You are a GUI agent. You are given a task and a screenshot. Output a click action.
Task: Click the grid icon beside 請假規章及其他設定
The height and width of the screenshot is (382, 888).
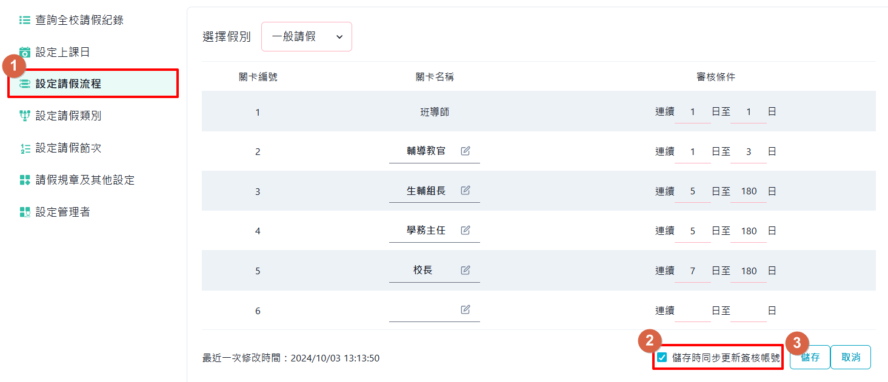25,180
